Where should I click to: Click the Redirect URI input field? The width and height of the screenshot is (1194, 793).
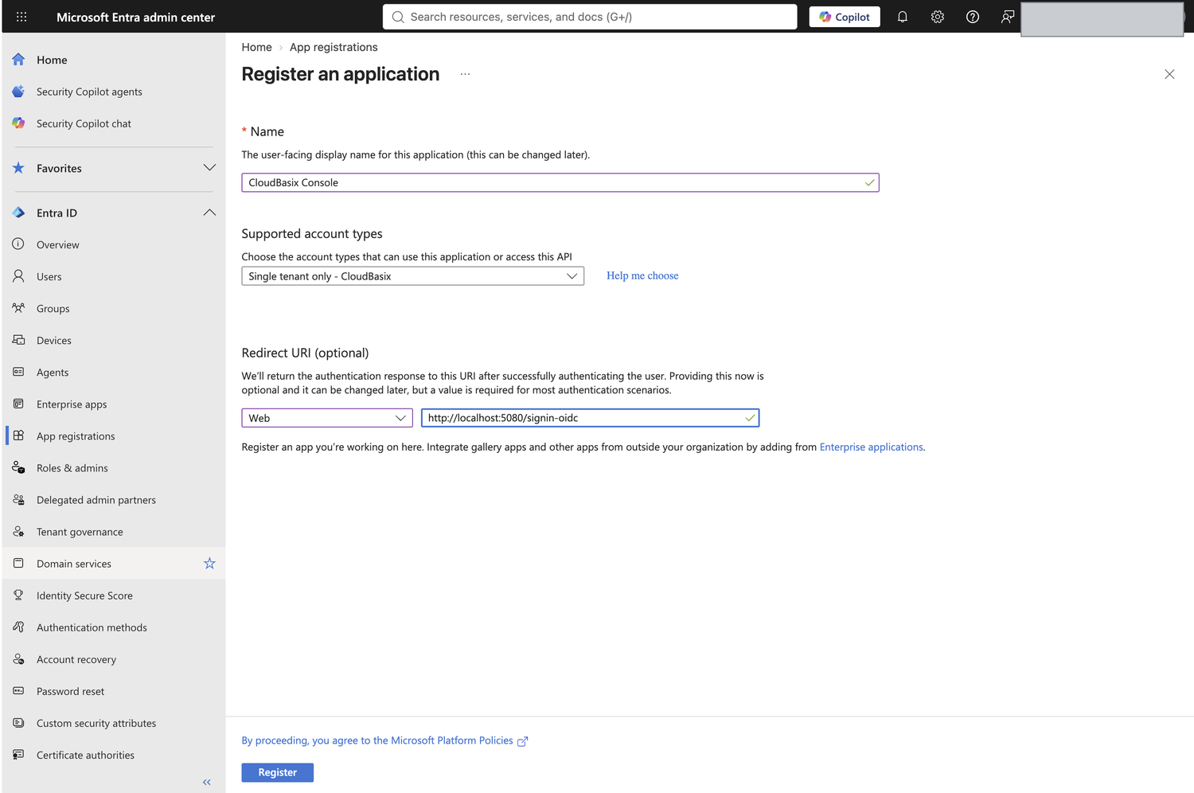(x=590, y=418)
